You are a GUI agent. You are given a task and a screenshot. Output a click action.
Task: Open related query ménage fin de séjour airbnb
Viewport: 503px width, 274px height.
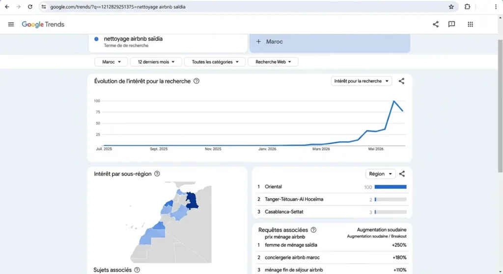pyautogui.click(x=294, y=270)
